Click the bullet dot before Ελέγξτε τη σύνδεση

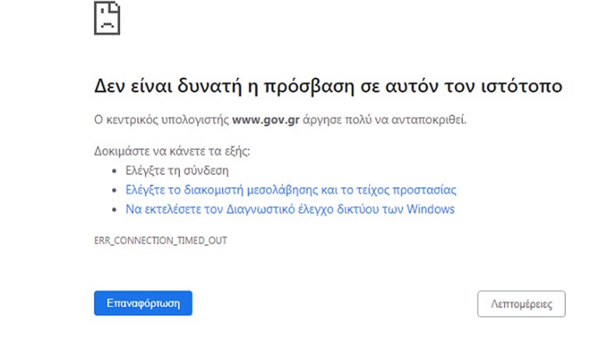(x=117, y=170)
